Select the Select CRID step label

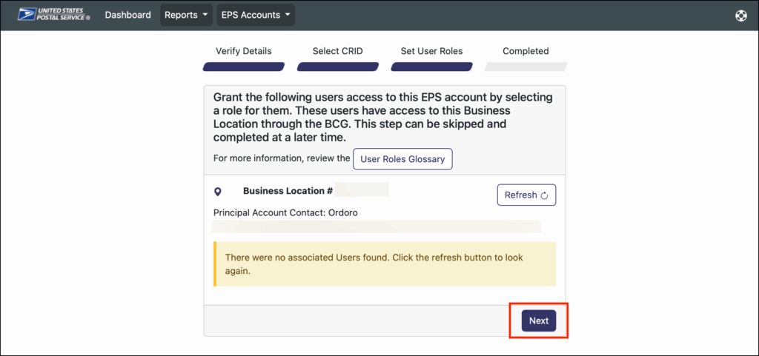[337, 51]
